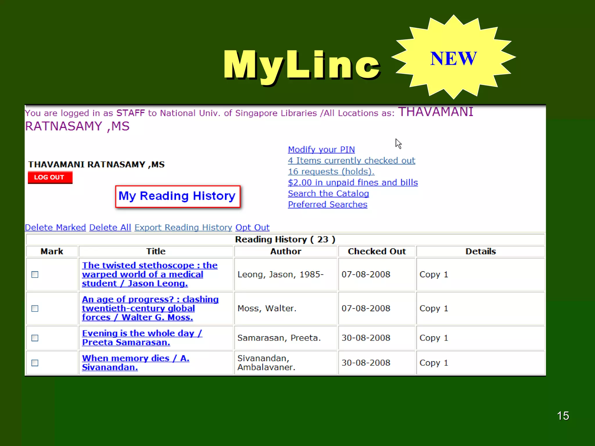Open the 16 requests (holds) link
Screen dimensions: 595x446
tap(331, 172)
